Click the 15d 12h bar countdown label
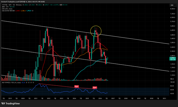Image resolution: width=178 pixels, height=107 pixels. pyautogui.click(x=173, y=59)
